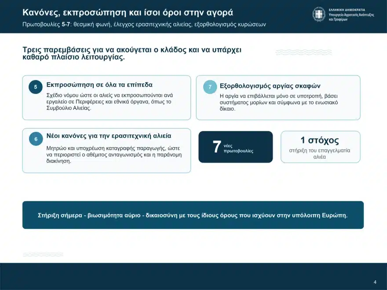Click the slide title 'Κανόνες, εκπροσώπηση και ίσοι όροι'

128,12
